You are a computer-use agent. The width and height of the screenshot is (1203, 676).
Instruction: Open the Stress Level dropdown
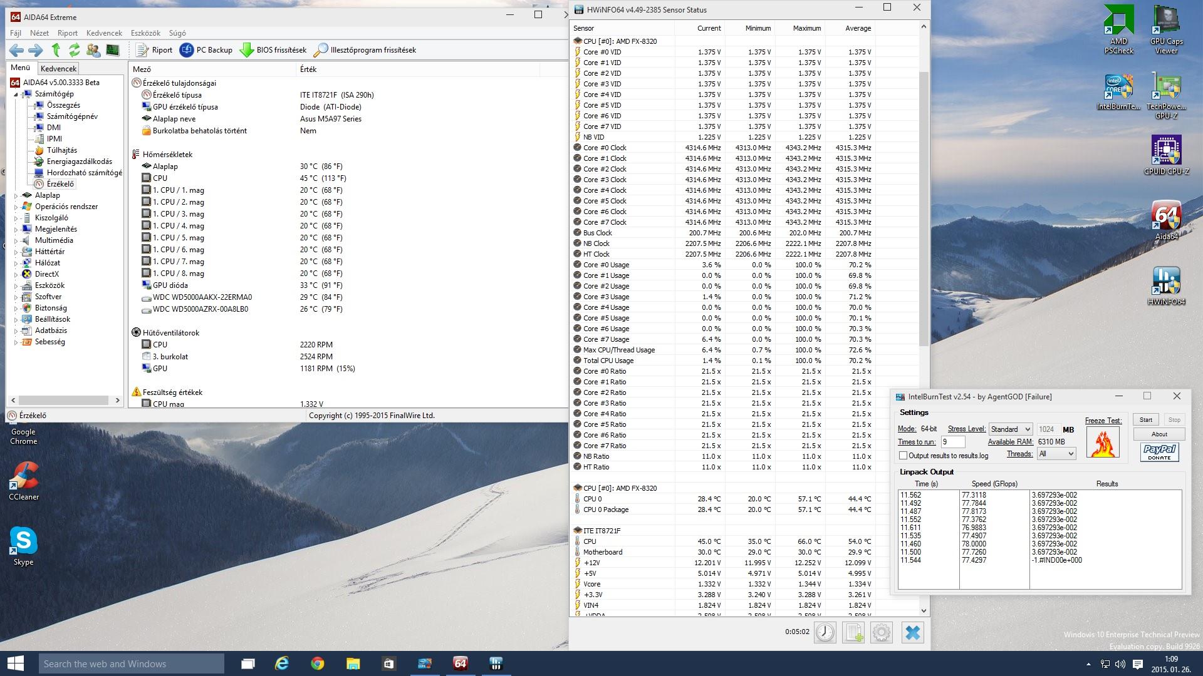pyautogui.click(x=1010, y=429)
